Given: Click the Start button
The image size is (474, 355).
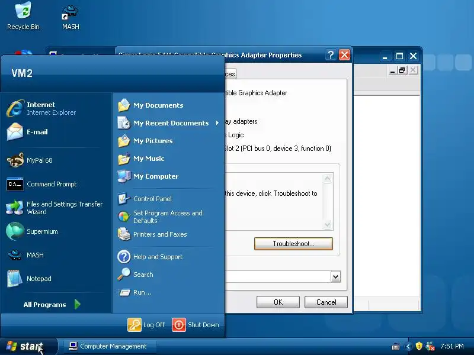Looking at the screenshot, I should click(28, 346).
